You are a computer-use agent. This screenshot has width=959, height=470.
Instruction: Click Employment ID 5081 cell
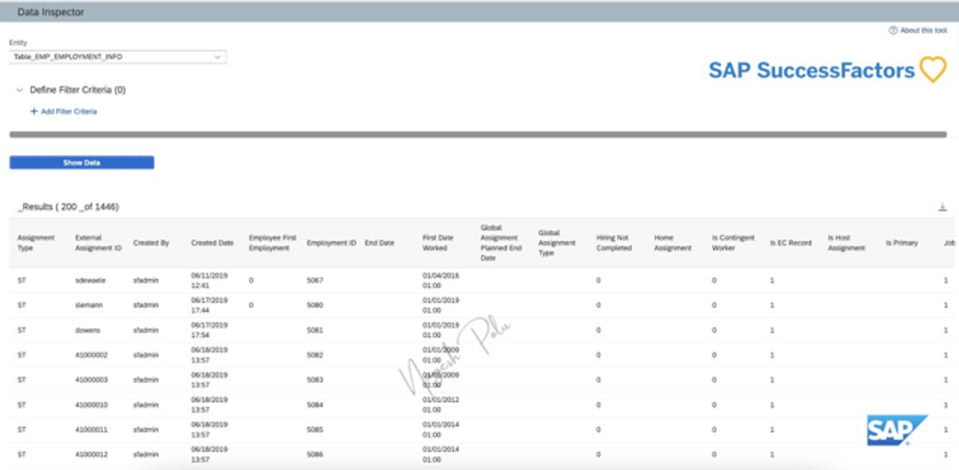[x=315, y=330]
